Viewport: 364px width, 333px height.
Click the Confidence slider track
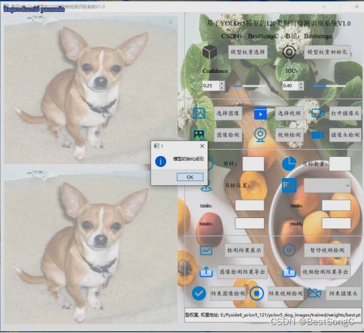click(250, 86)
